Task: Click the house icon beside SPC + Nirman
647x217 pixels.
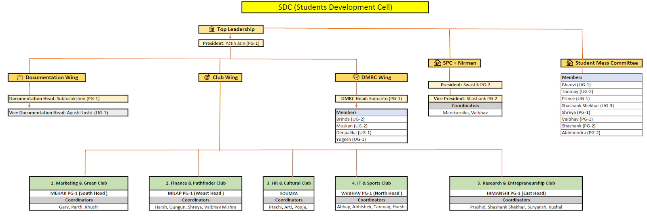Action: 437,63
